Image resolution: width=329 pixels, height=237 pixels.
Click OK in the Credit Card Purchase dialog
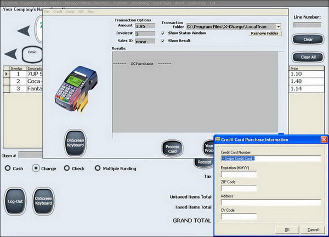[287, 230]
